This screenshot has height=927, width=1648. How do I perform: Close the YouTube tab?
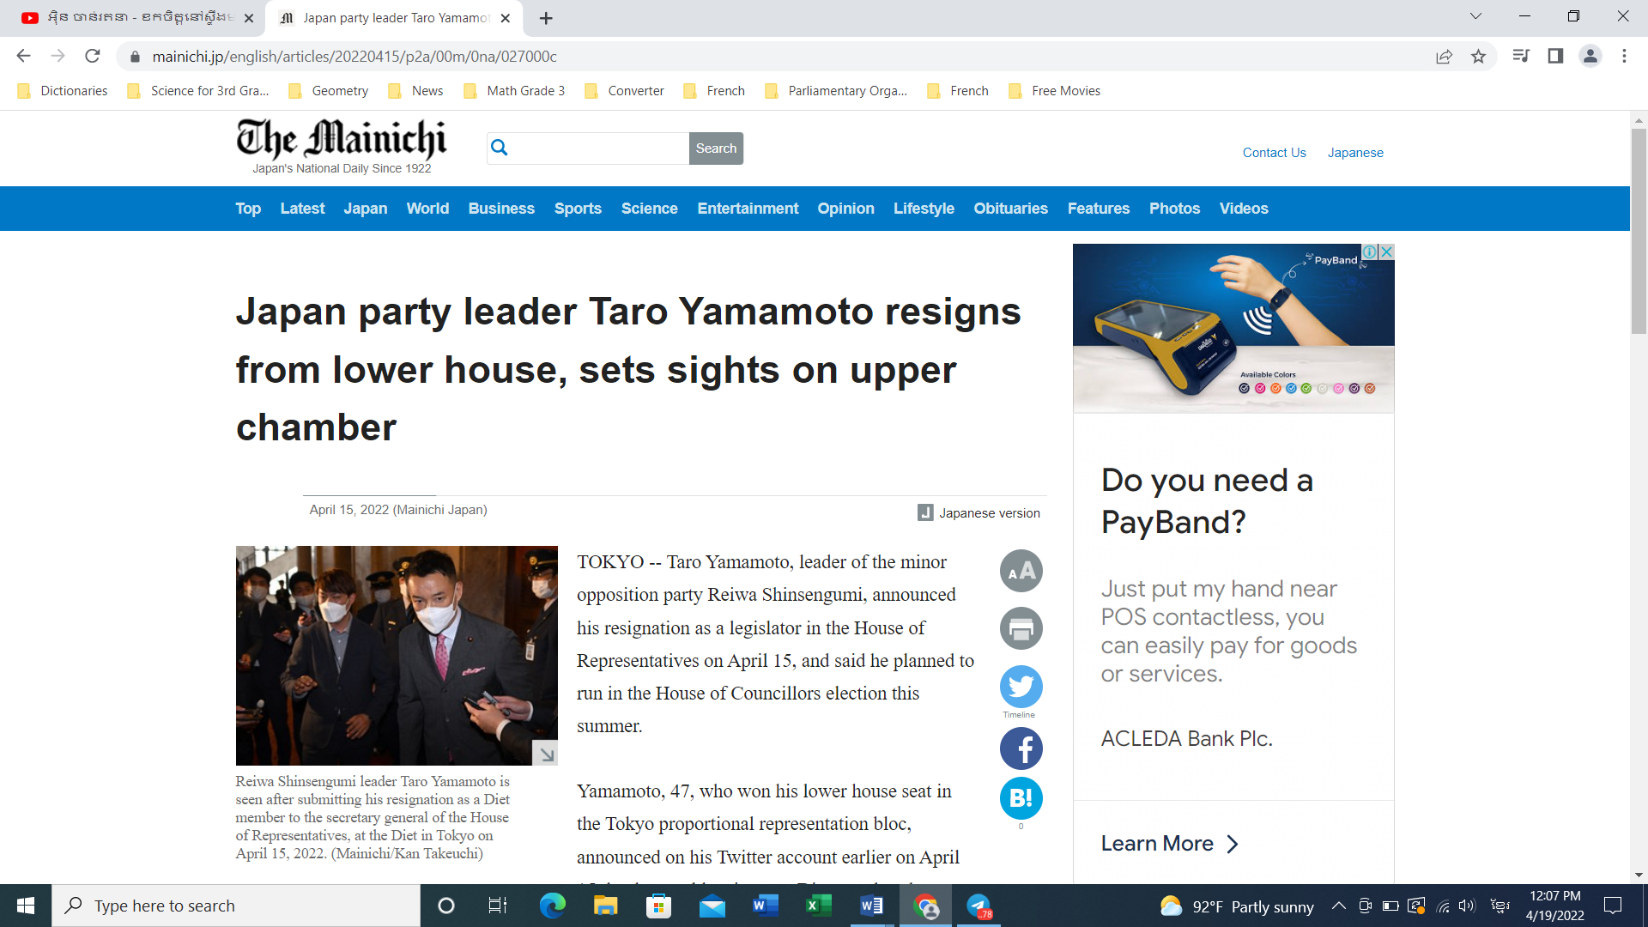[249, 17]
